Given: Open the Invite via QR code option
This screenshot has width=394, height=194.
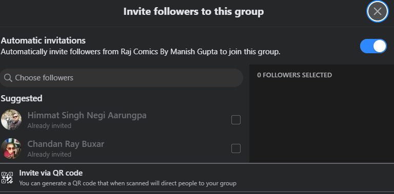Looking at the screenshot, I should pyautogui.click(x=197, y=178).
